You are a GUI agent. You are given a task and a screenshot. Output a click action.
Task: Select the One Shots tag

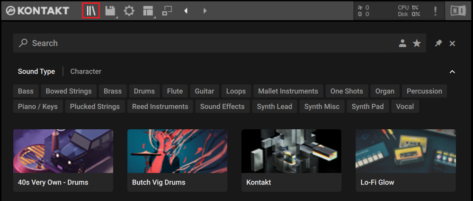pos(347,91)
